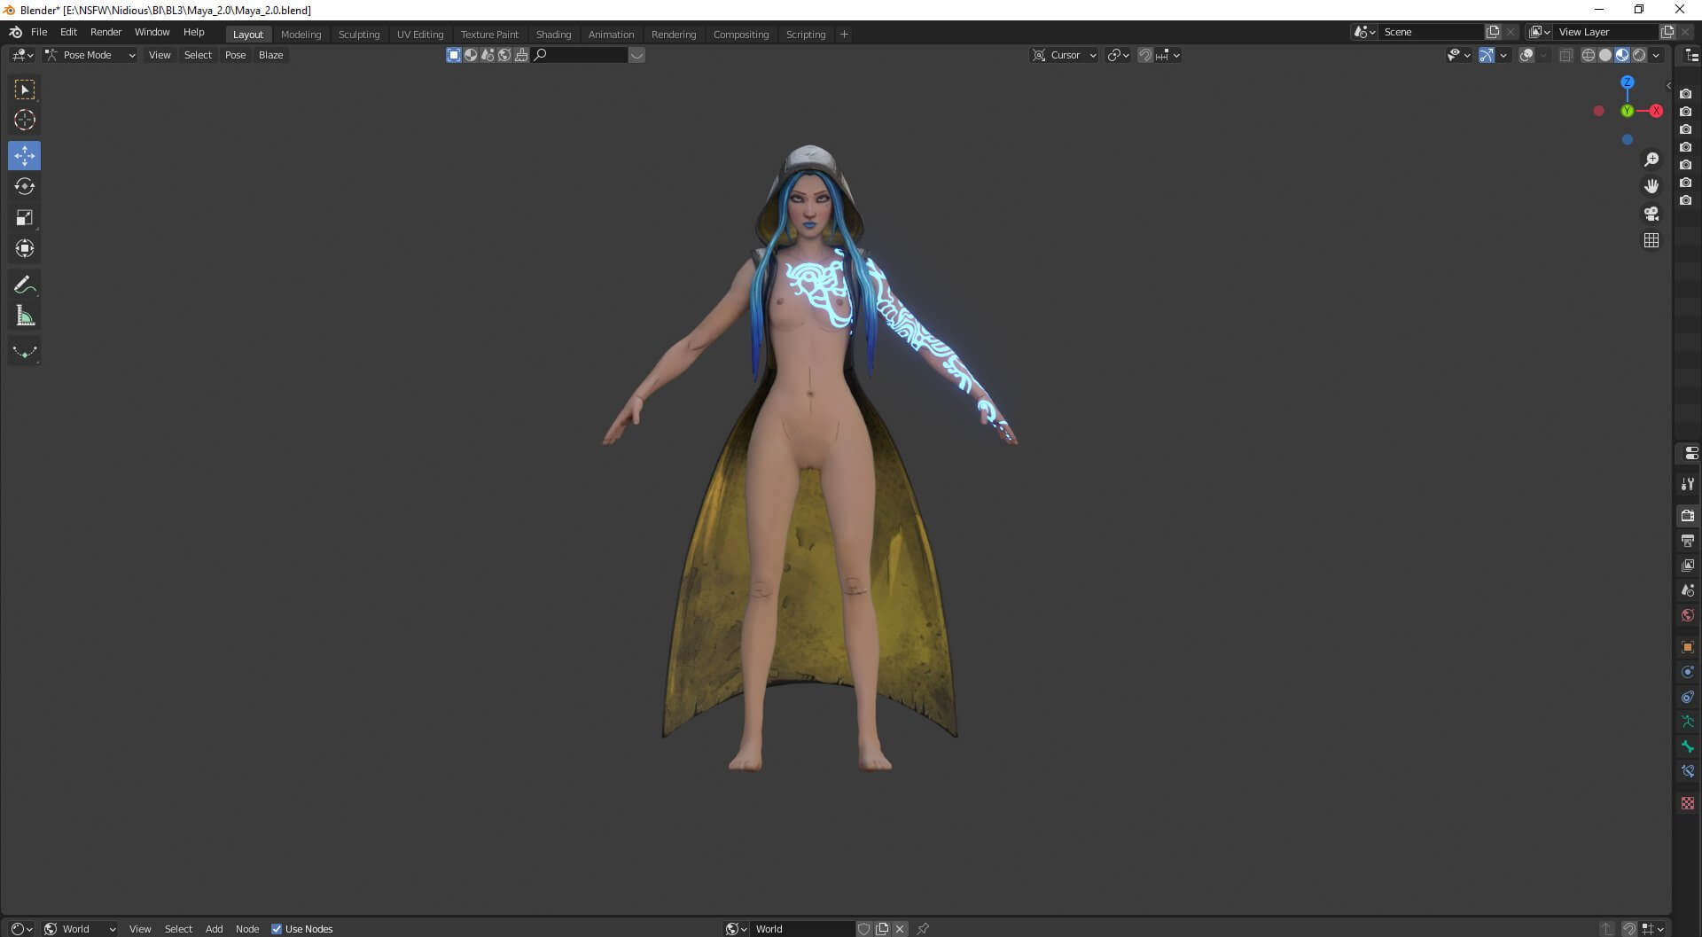Click the Blender logo menu icon

click(x=15, y=32)
